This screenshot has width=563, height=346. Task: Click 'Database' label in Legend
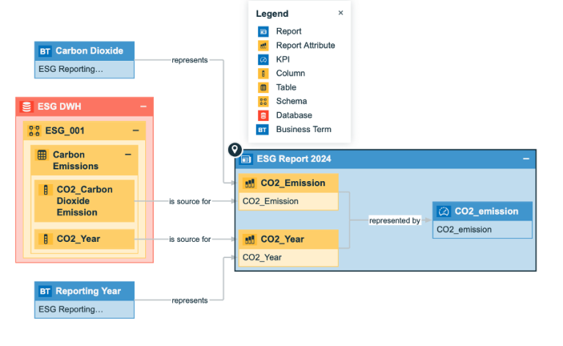pyautogui.click(x=294, y=116)
